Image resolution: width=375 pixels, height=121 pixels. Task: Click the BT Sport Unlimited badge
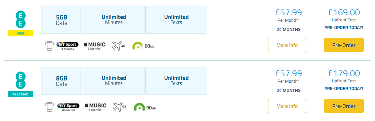tap(68, 107)
